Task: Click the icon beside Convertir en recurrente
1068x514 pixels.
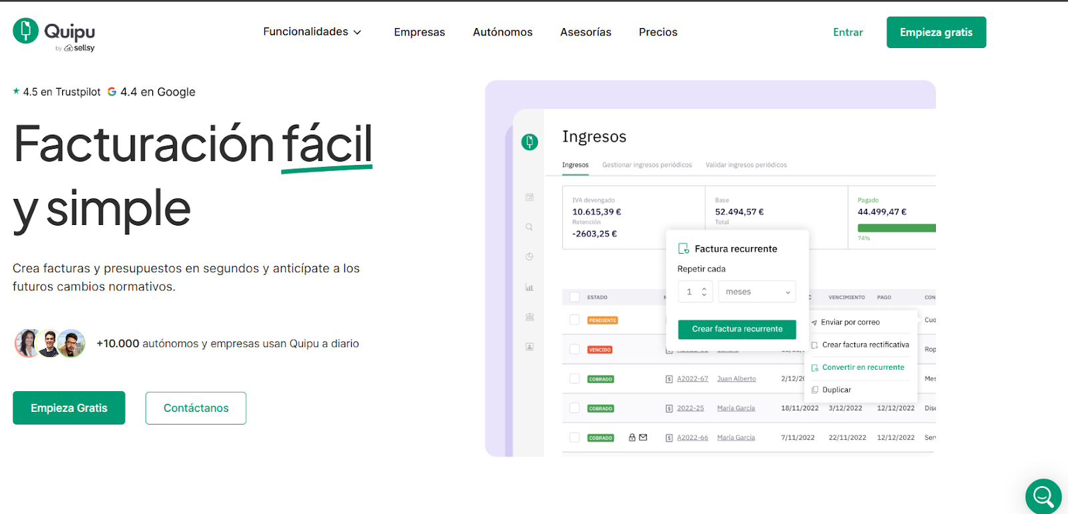Action: point(814,368)
